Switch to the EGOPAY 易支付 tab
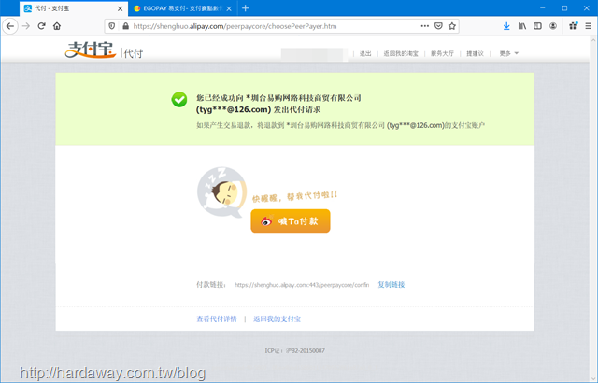The width and height of the screenshot is (598, 383). (x=183, y=8)
